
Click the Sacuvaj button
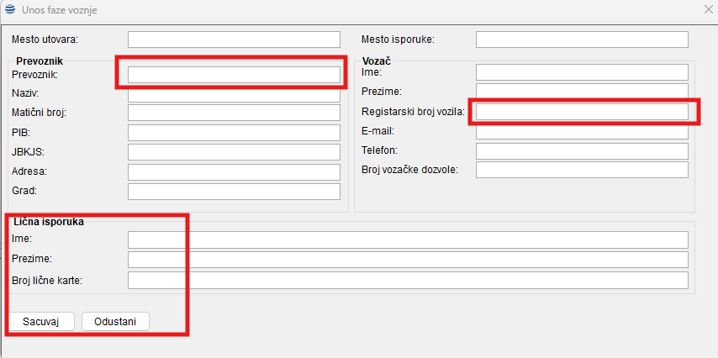[x=40, y=322]
